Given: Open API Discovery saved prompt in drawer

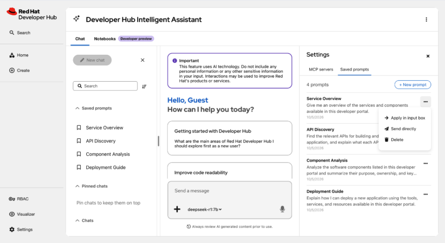Looking at the screenshot, I should [101, 141].
